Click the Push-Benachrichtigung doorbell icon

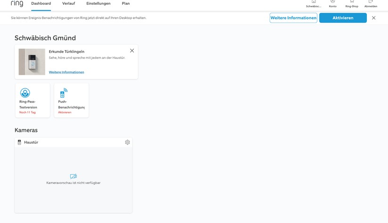[64, 93]
